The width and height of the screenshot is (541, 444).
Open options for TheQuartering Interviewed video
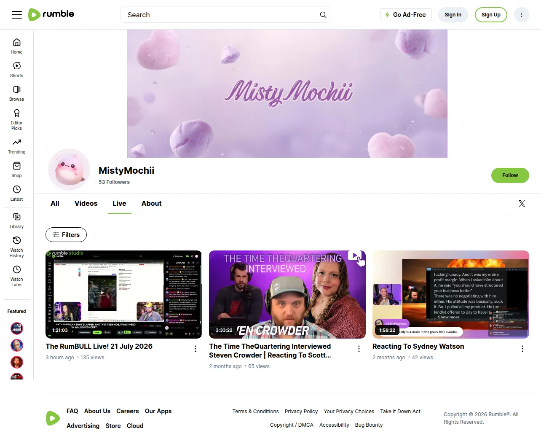(359, 349)
